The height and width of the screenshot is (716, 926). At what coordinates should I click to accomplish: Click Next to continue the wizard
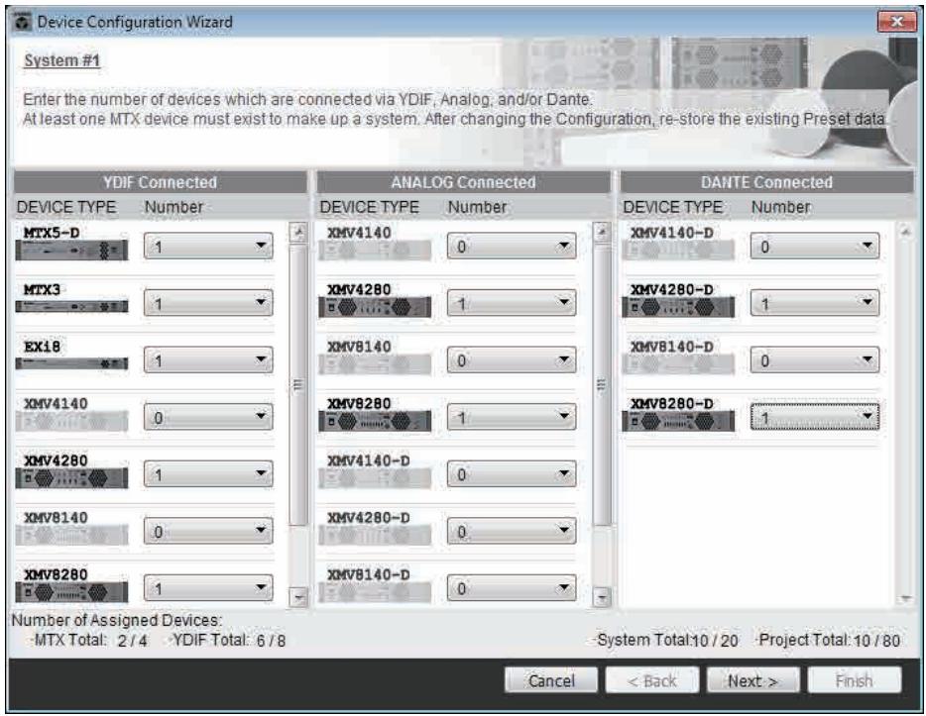(752, 680)
